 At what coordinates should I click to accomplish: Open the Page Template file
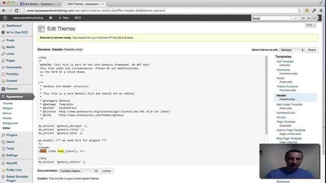coord(286,122)
